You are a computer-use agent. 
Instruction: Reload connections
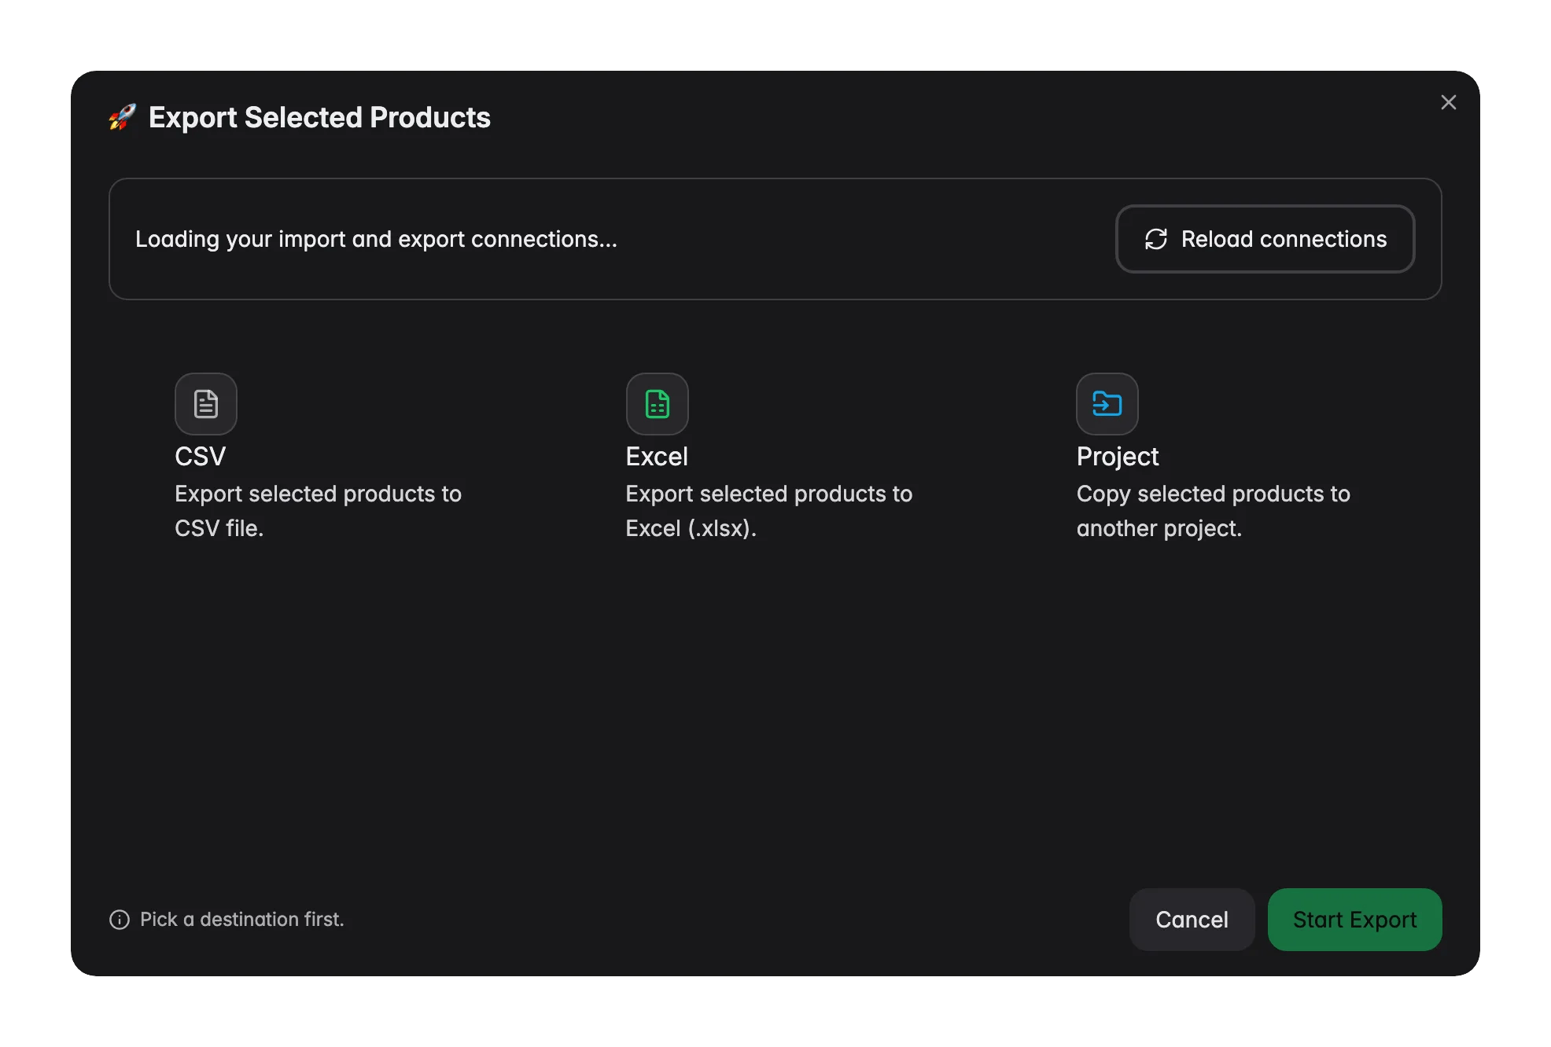1265,239
